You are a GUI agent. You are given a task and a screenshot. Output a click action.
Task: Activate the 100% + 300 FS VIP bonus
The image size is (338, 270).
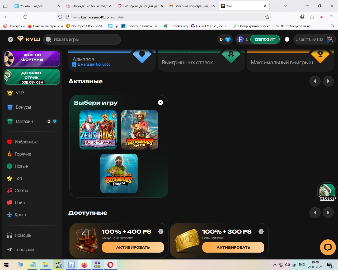233,247
